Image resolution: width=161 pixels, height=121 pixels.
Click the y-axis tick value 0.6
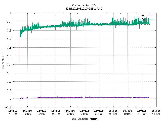(9, 48)
